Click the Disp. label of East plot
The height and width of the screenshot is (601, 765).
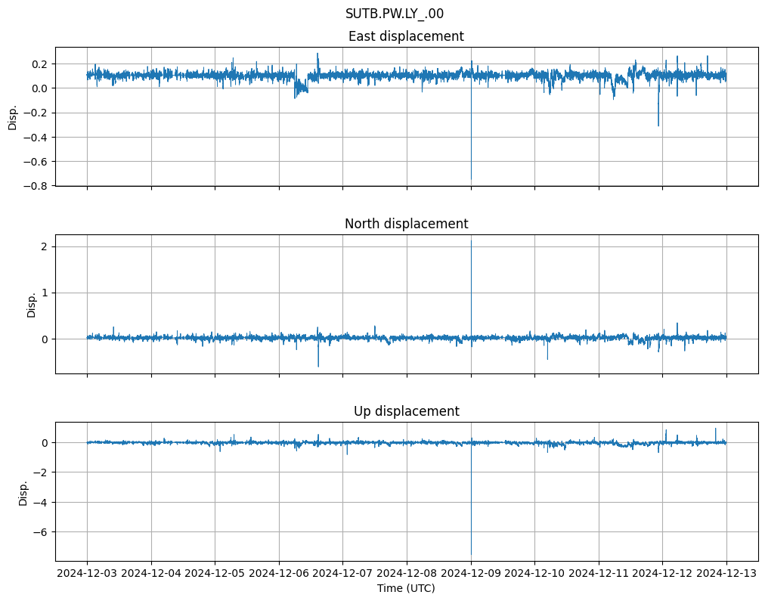coord(13,116)
